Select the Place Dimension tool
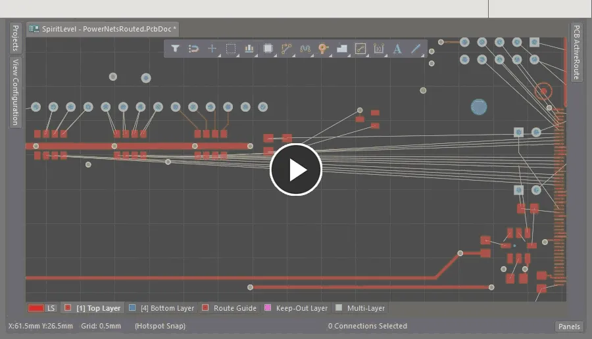592x339 pixels. (379, 49)
